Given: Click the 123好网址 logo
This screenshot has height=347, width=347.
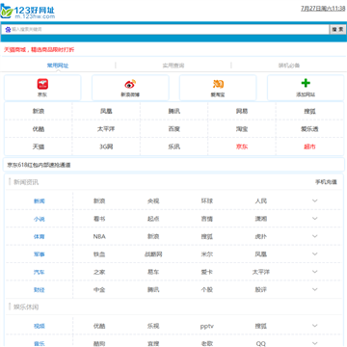Looking at the screenshot, I should pyautogui.click(x=28, y=12).
